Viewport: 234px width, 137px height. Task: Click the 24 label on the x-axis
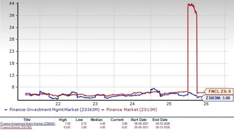(x=132, y=104)
